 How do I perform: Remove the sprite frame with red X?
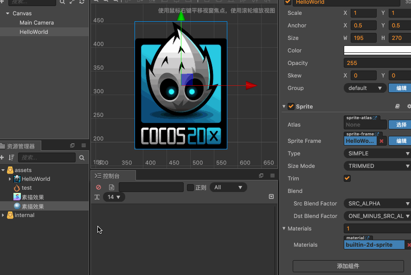382,141
